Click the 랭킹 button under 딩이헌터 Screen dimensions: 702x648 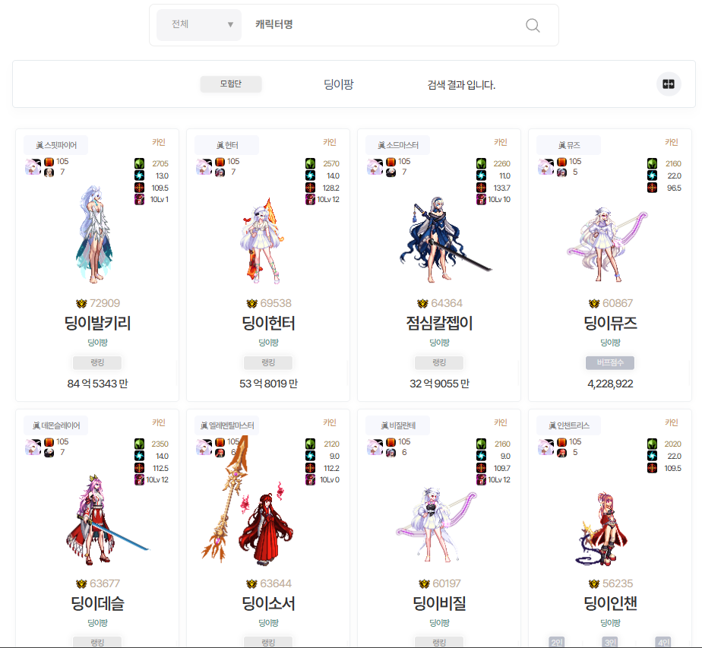pyautogui.click(x=268, y=362)
